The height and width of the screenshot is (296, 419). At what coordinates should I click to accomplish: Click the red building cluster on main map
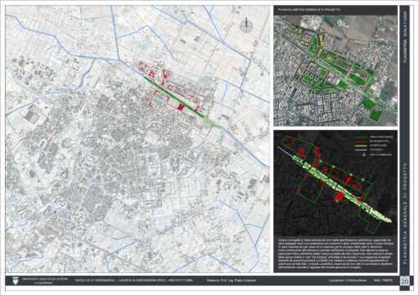pyautogui.click(x=180, y=107)
